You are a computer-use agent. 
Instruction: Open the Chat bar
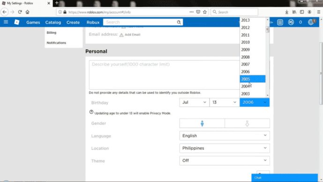pyautogui.click(x=285, y=178)
